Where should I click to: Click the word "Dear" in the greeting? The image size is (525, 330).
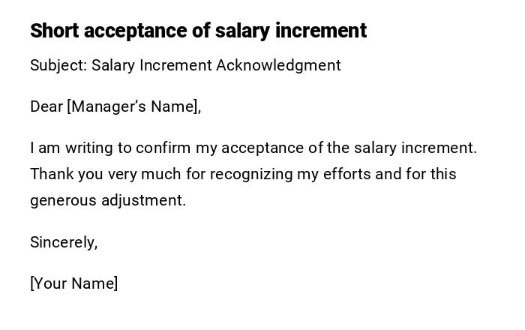point(46,106)
